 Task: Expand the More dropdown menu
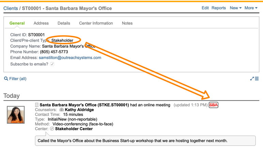pyautogui.click(x=251, y=8)
